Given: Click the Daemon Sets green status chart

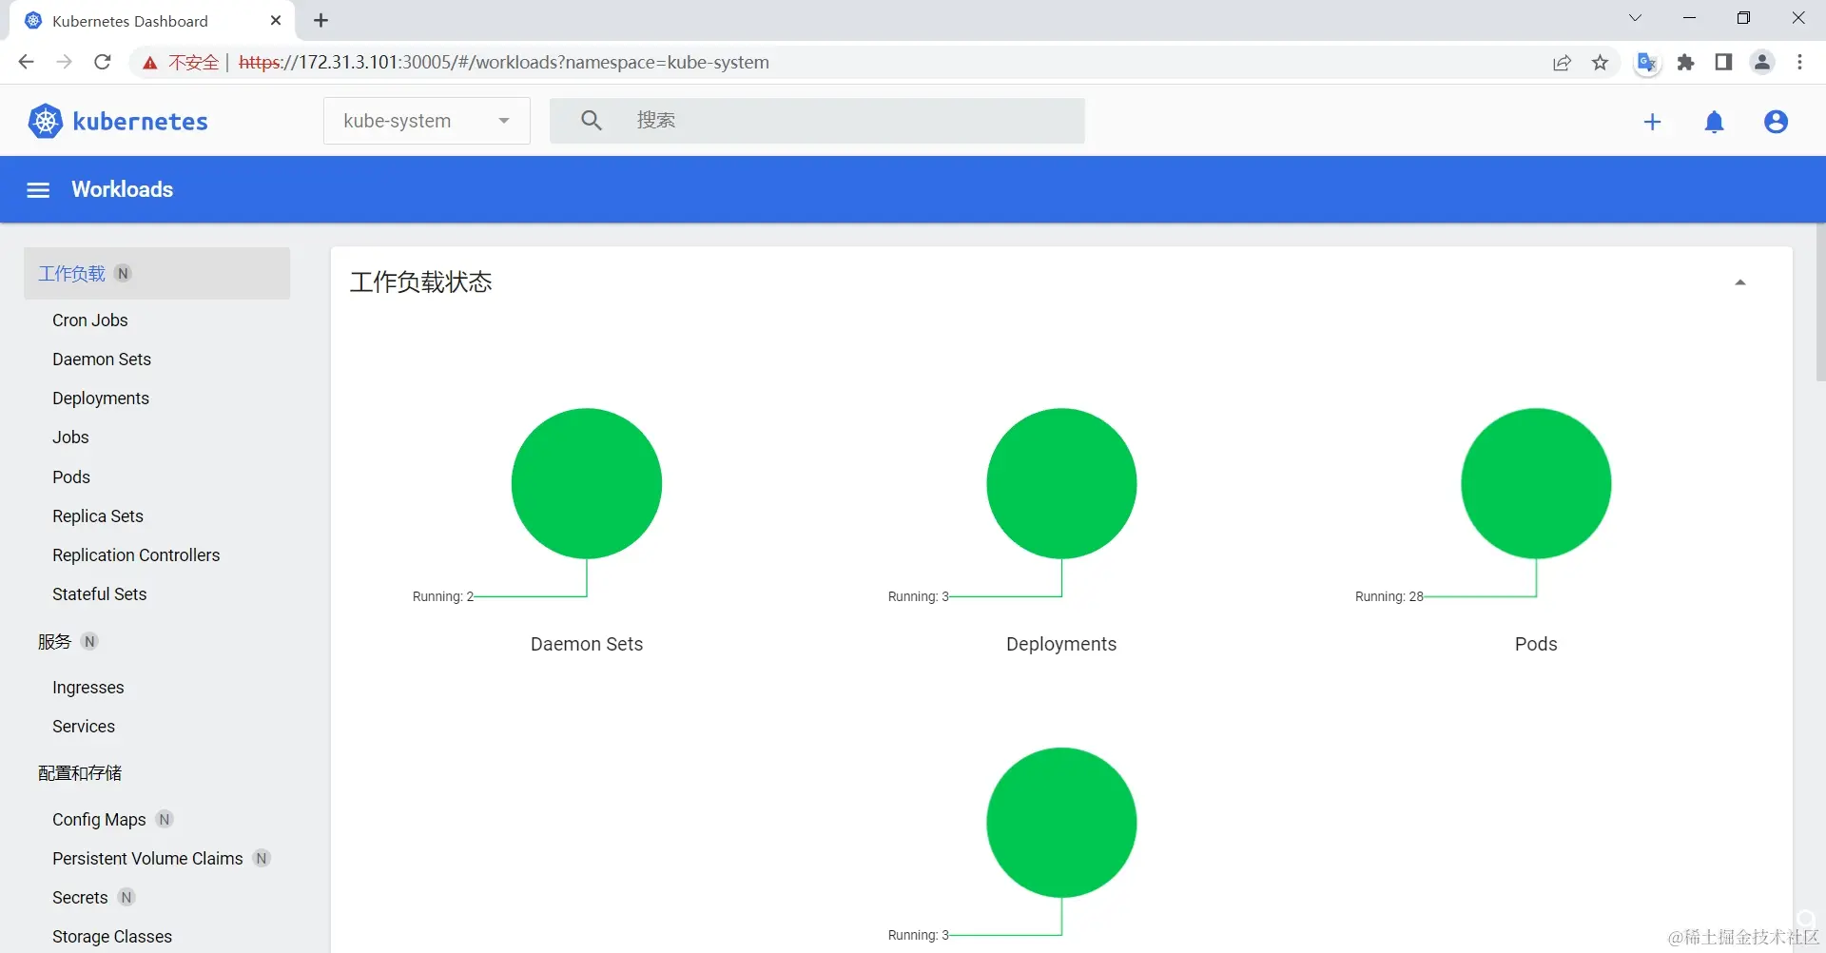Looking at the screenshot, I should click(587, 483).
